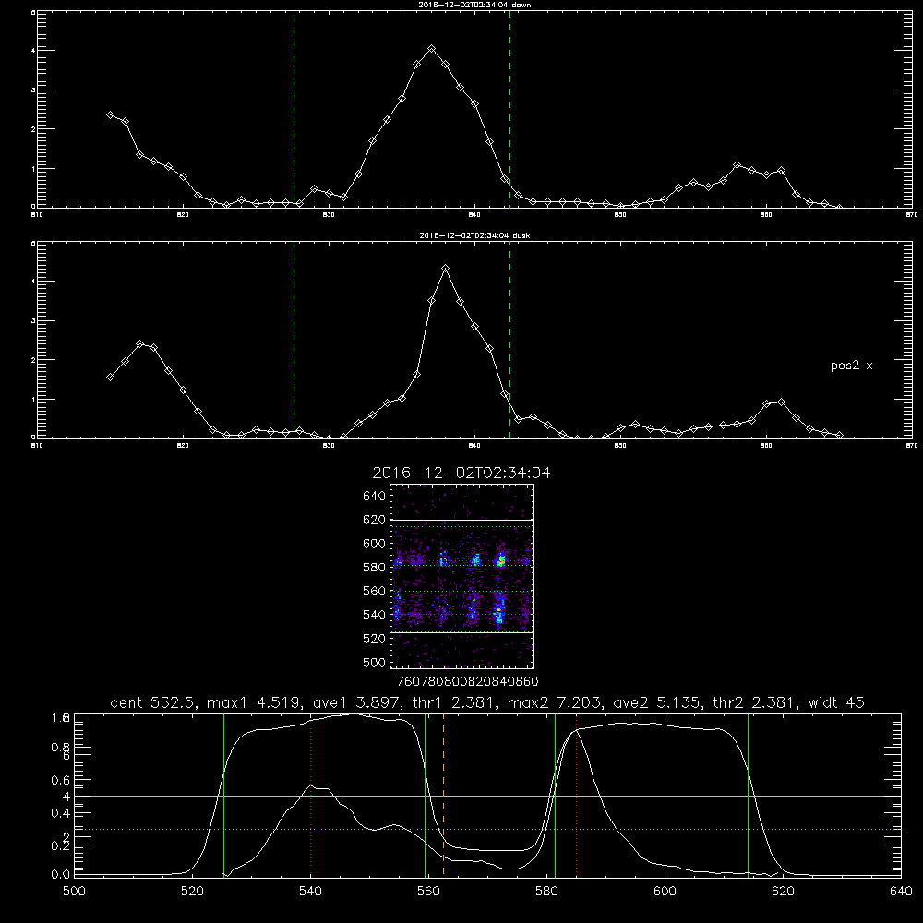Click the "max2 7.203" value in stats line
Viewport: 923px width, 923px height.
[x=555, y=702]
